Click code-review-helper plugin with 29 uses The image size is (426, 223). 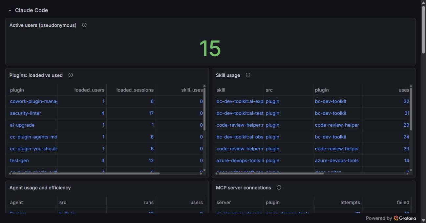coord(337,125)
